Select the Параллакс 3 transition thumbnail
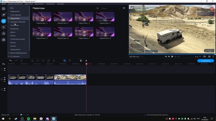The width and height of the screenshot is (216, 121). (x=84, y=16)
